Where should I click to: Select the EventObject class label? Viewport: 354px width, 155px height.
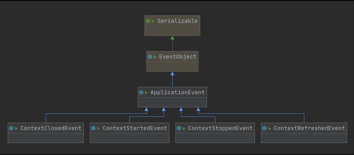178,57
